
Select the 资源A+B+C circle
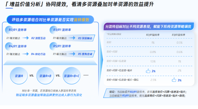click(x=71, y=76)
